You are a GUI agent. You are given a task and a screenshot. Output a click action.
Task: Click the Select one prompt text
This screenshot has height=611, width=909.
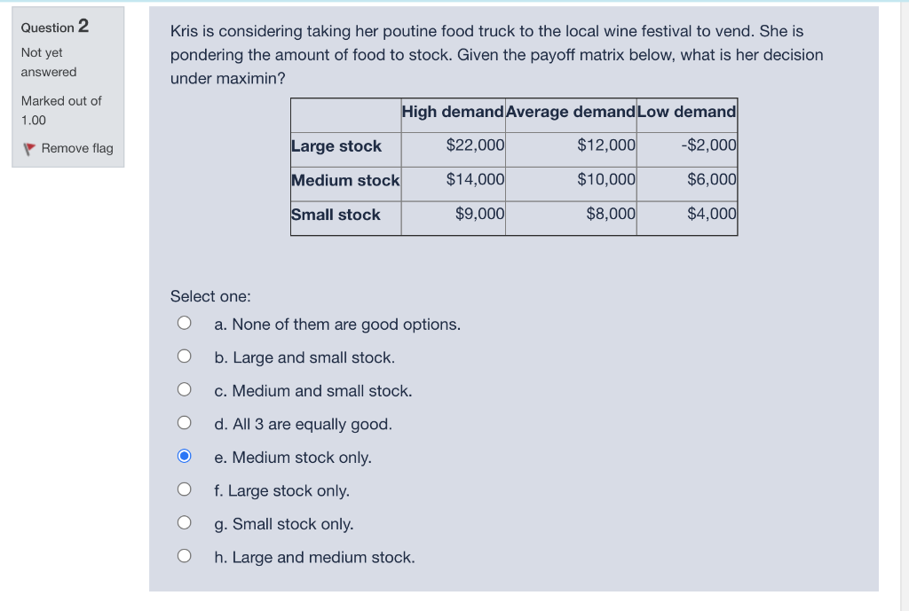210,296
